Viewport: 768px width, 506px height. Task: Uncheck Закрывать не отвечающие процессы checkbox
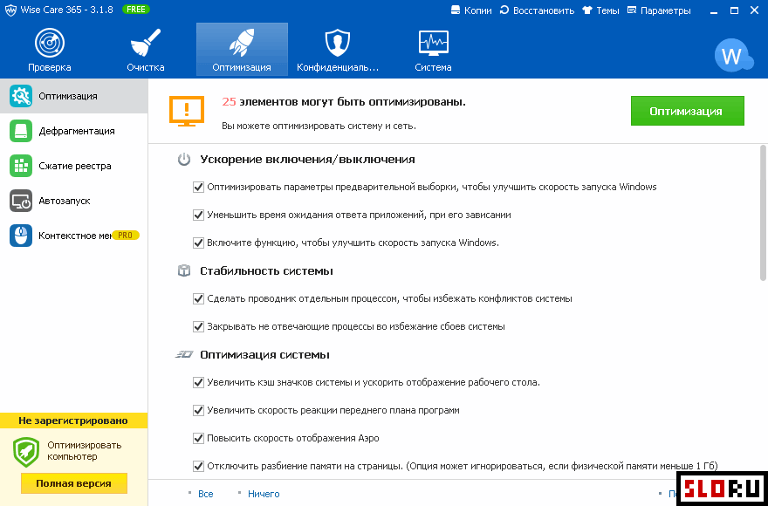198,327
